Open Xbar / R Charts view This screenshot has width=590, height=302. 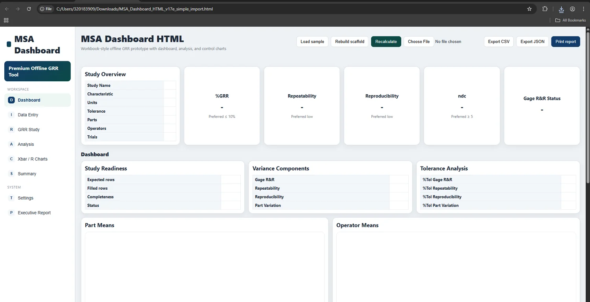[37, 159]
